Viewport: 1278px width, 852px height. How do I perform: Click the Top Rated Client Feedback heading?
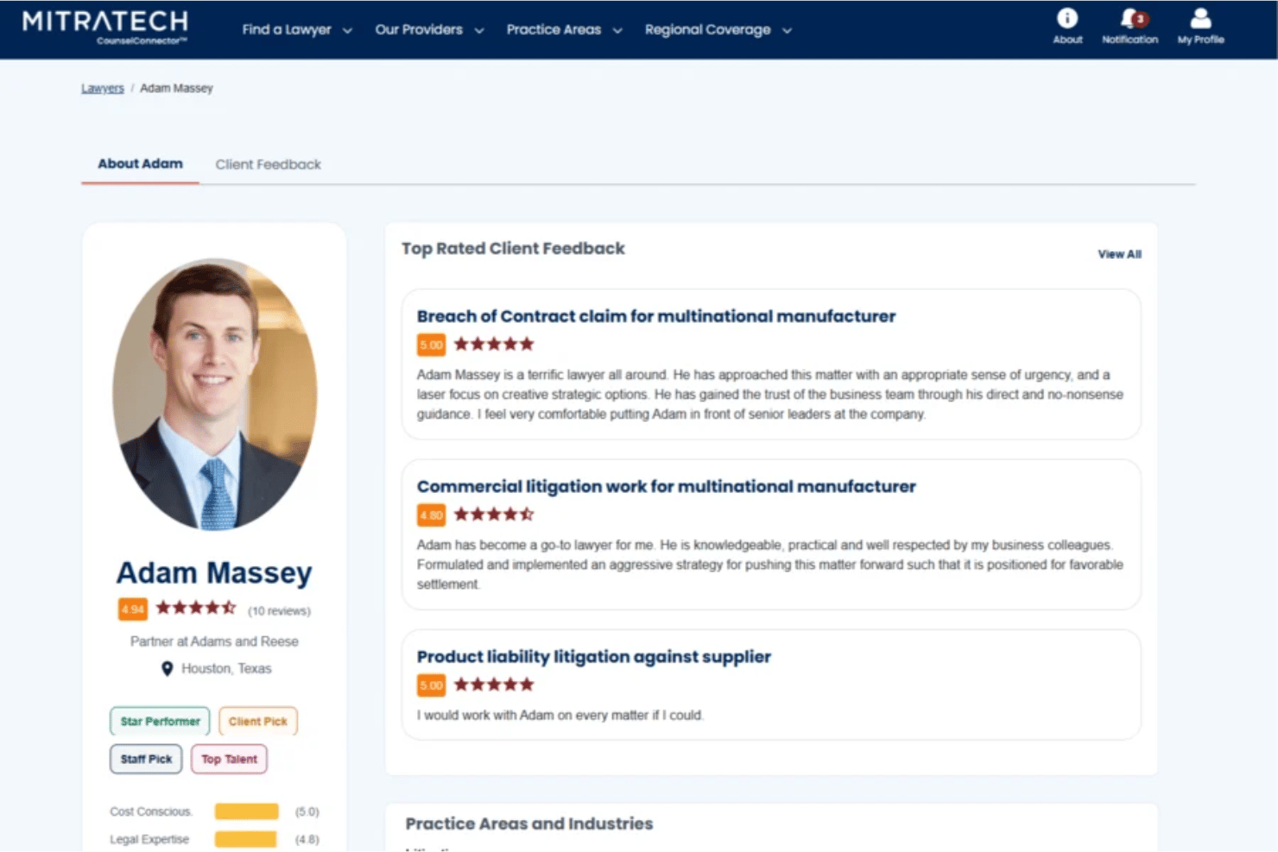click(513, 249)
